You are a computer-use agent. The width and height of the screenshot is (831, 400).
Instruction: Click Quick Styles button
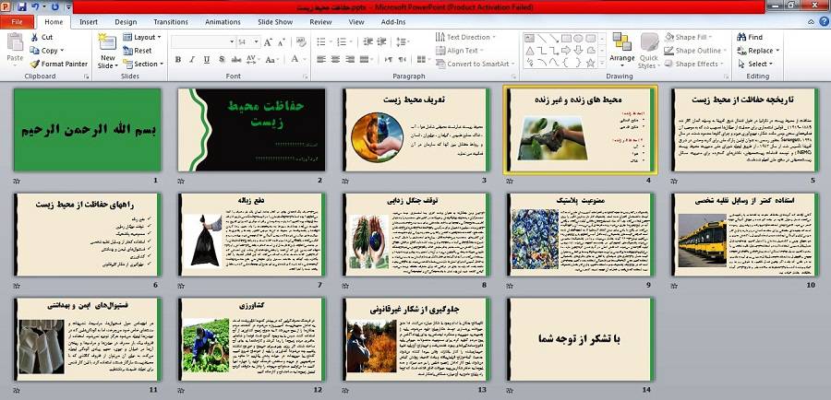click(x=649, y=51)
